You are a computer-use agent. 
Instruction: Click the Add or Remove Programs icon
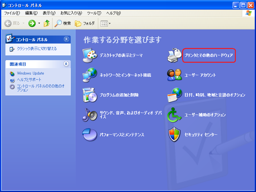[90, 95]
